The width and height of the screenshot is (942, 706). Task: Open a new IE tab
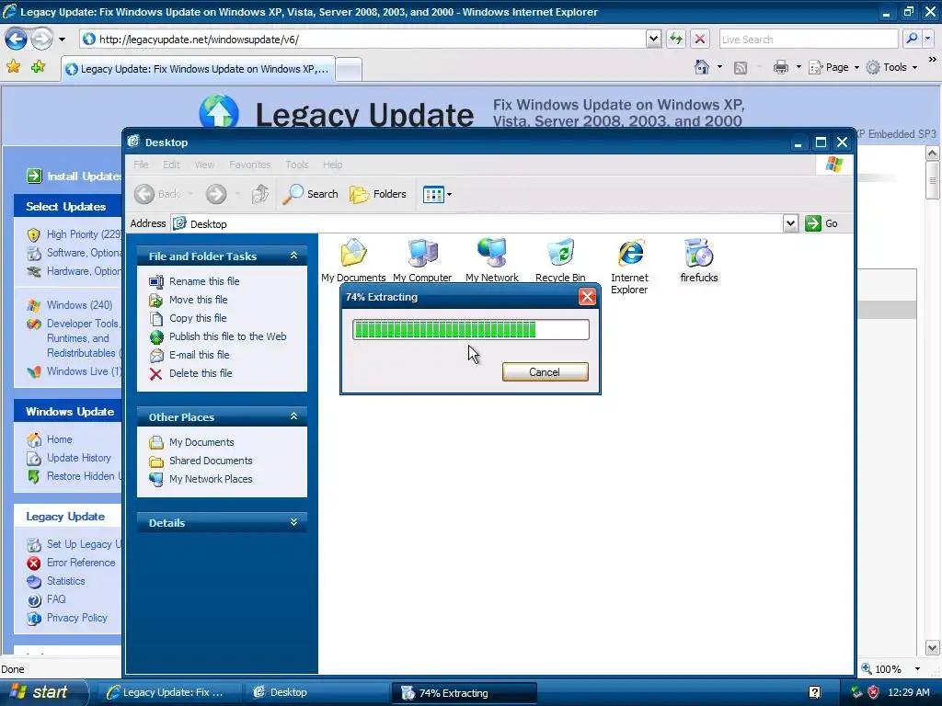point(349,70)
